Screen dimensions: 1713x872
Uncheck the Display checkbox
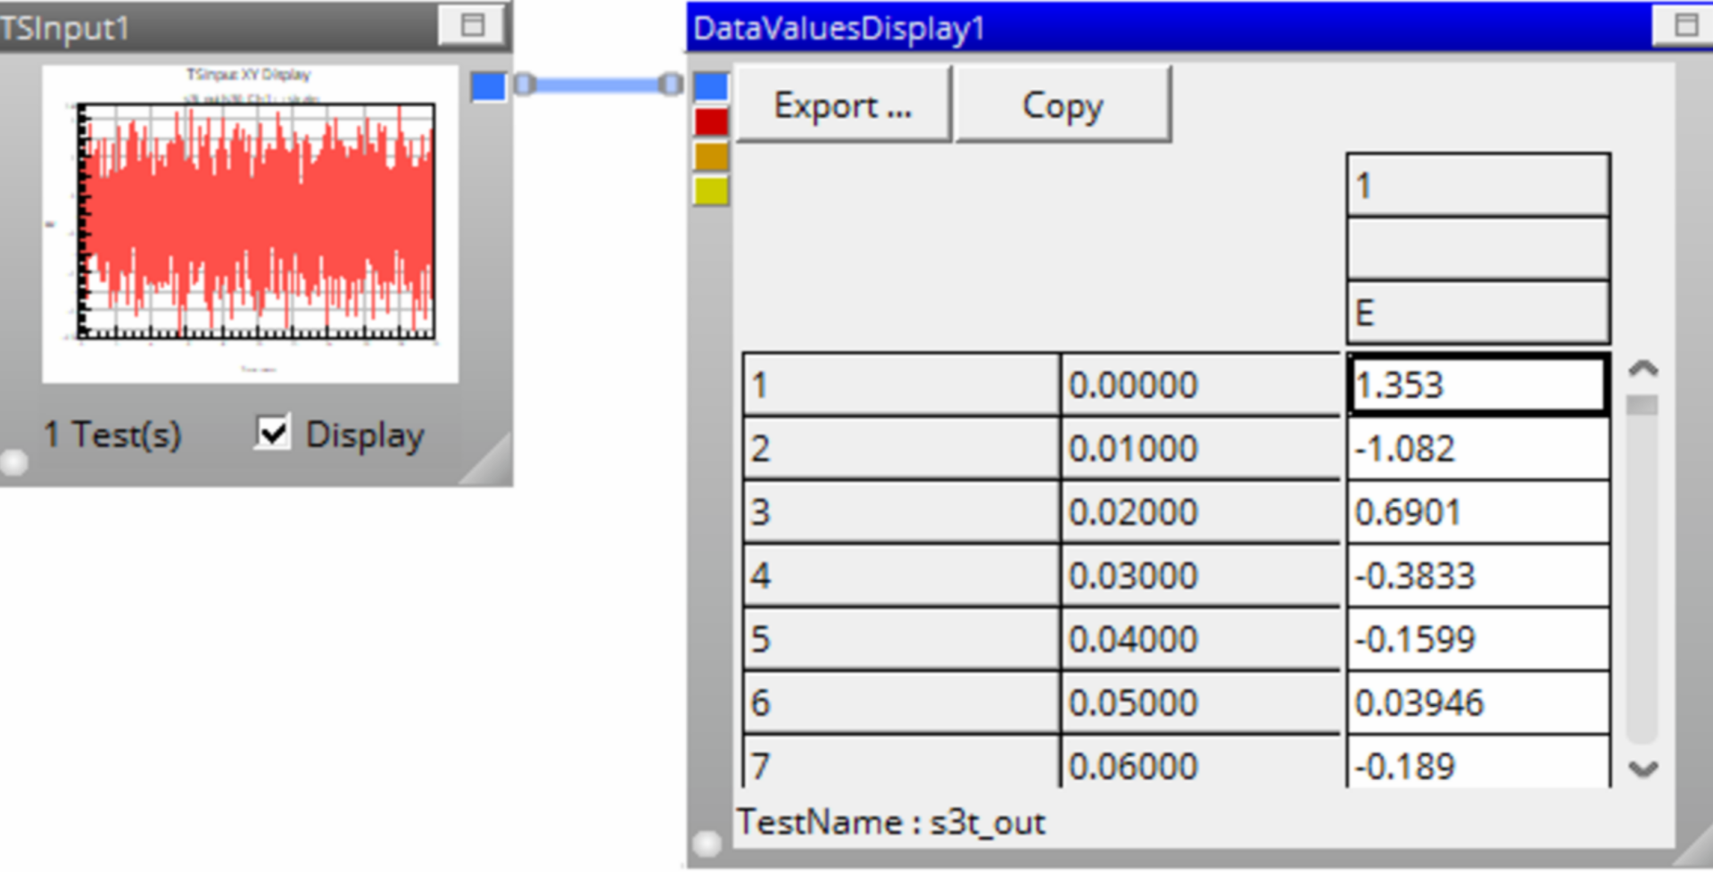272,433
